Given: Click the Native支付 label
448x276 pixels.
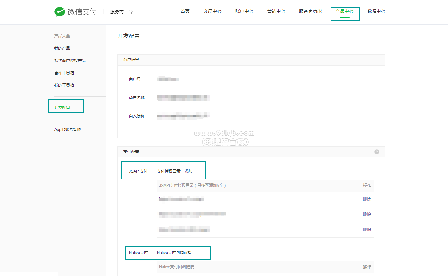Looking at the screenshot, I should [138, 252].
